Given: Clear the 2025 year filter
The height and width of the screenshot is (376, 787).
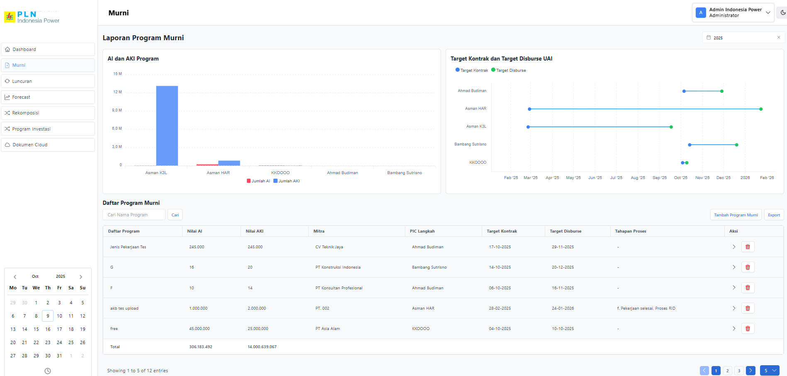Looking at the screenshot, I should click(x=778, y=38).
